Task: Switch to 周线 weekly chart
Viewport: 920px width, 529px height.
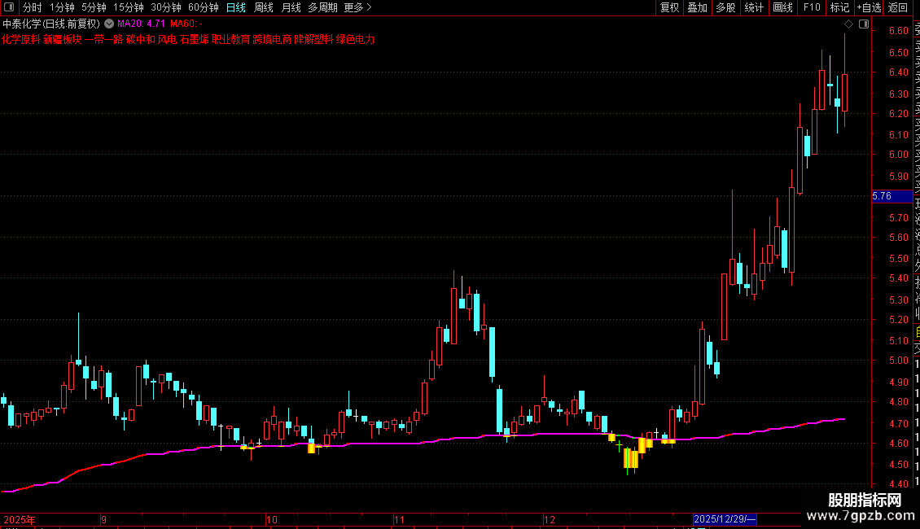Action: tap(264, 7)
